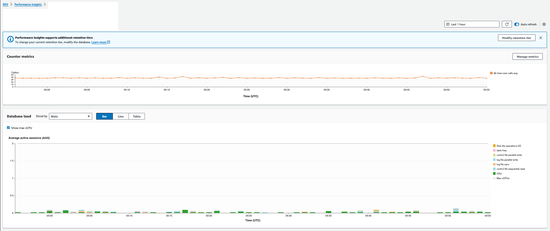This screenshot has height=231, width=550.
Task: Toggle the Auto refresh switch
Action: point(517,24)
